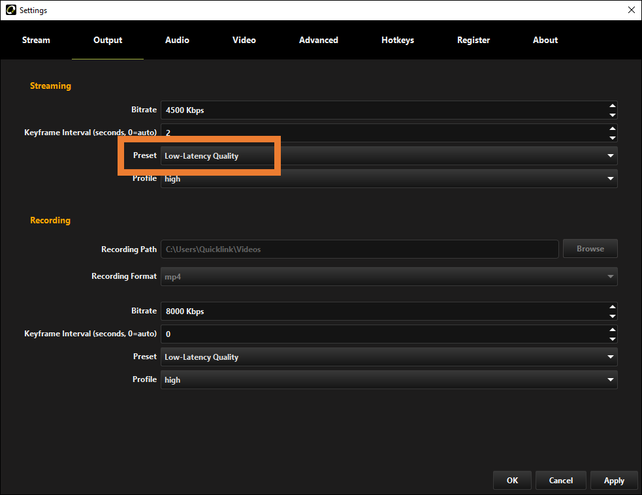Open the Recording Format dropdown showing mp4

[389, 277]
